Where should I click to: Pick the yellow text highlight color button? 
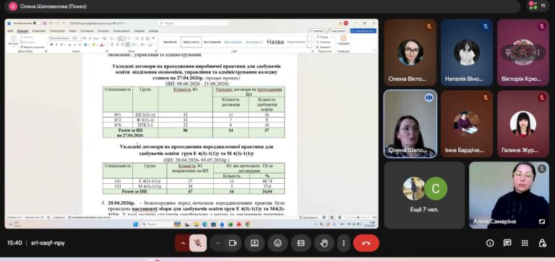click(94, 45)
